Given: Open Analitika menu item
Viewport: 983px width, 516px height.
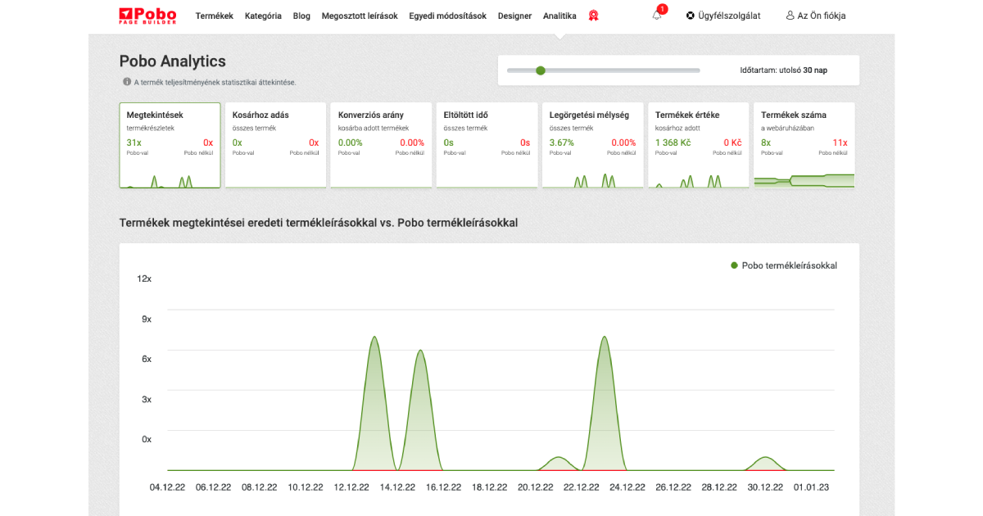Looking at the screenshot, I should point(559,16).
